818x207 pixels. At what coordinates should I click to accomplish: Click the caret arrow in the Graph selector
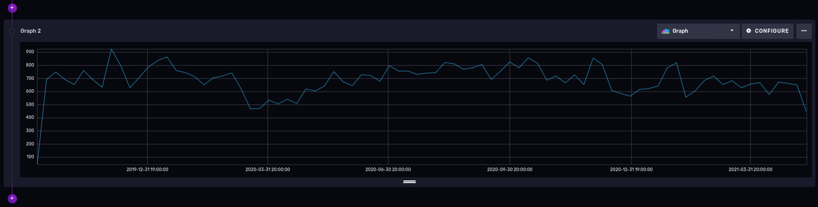tap(732, 31)
